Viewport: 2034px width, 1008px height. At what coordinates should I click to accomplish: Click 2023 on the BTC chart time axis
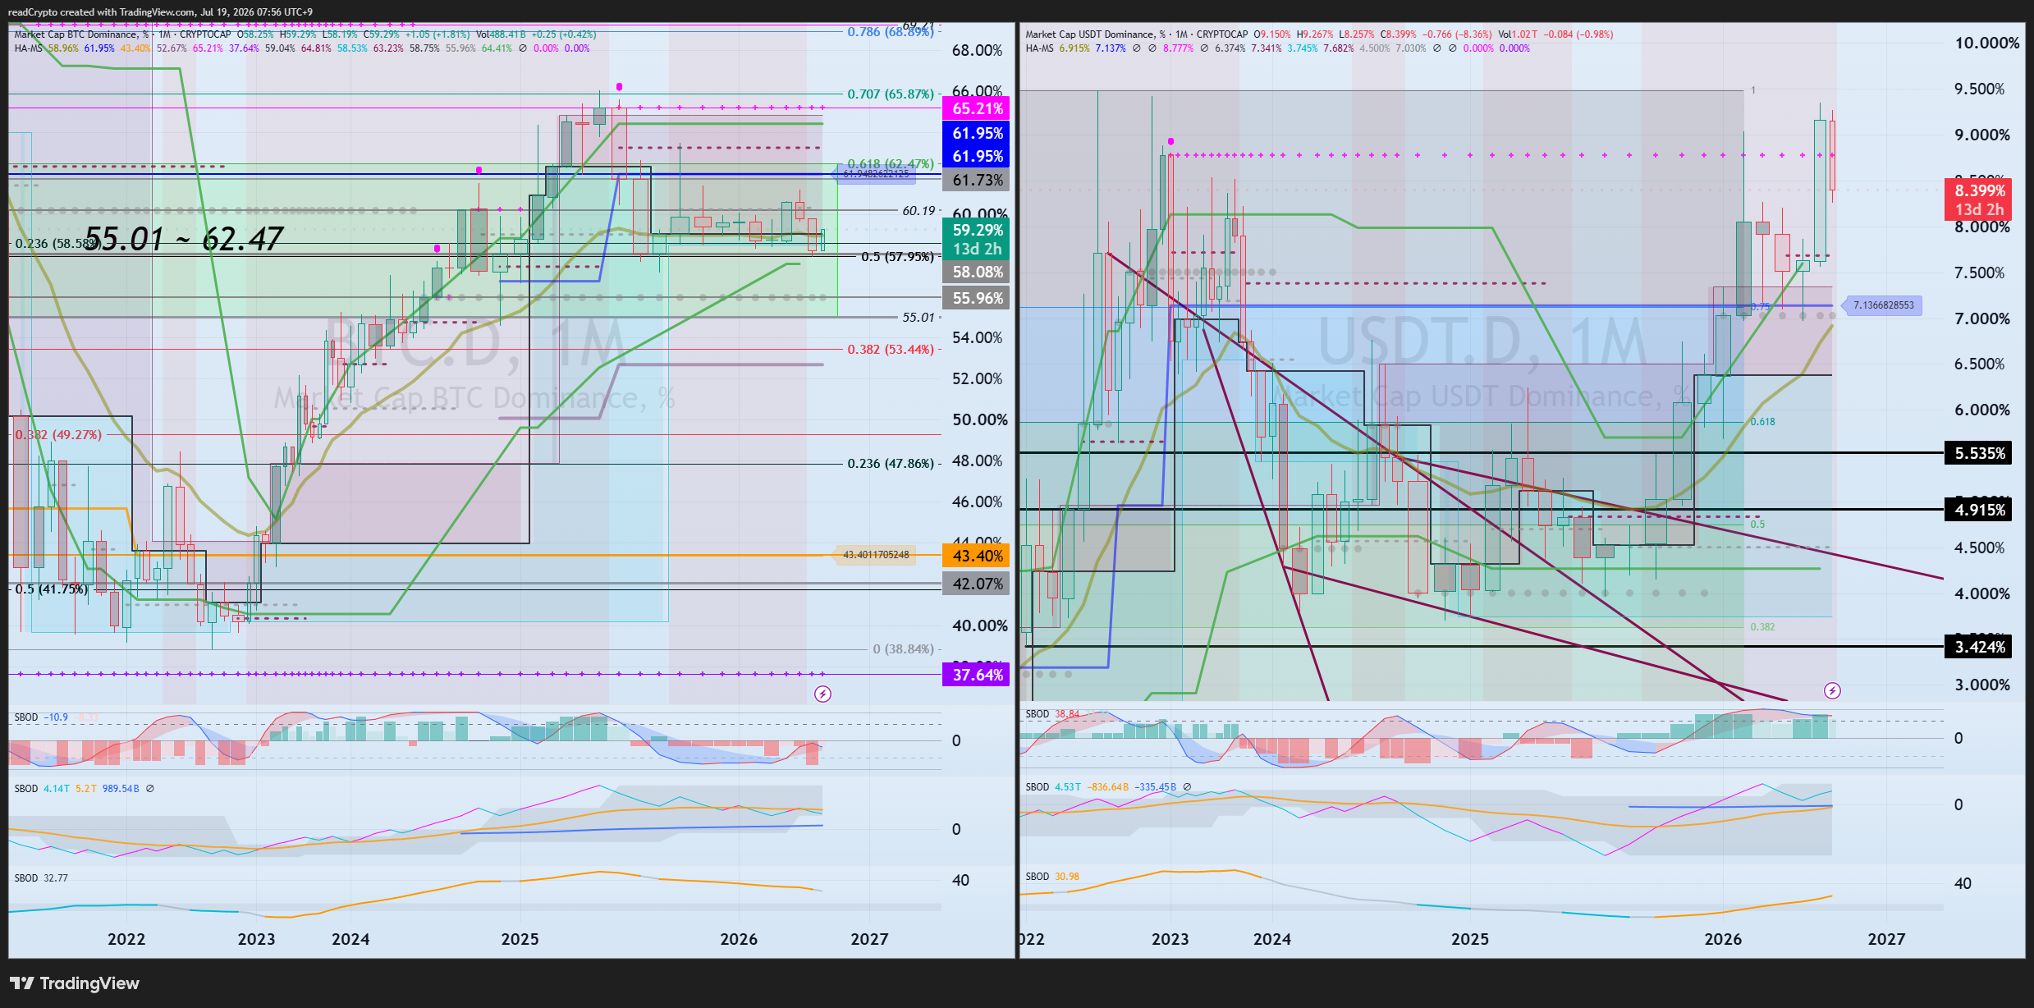tap(256, 939)
